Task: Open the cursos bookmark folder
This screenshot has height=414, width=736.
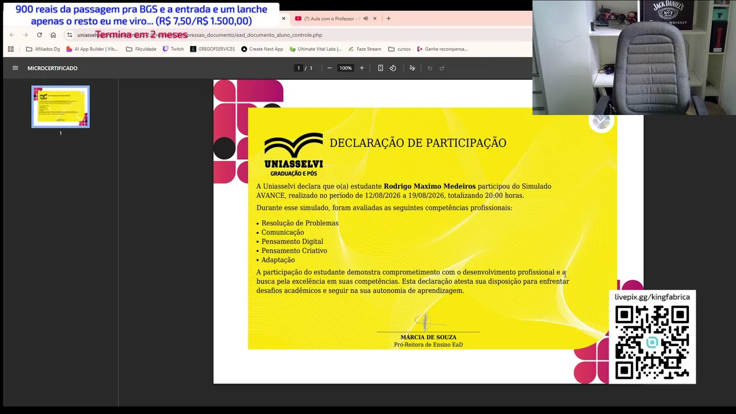Action: (x=400, y=49)
